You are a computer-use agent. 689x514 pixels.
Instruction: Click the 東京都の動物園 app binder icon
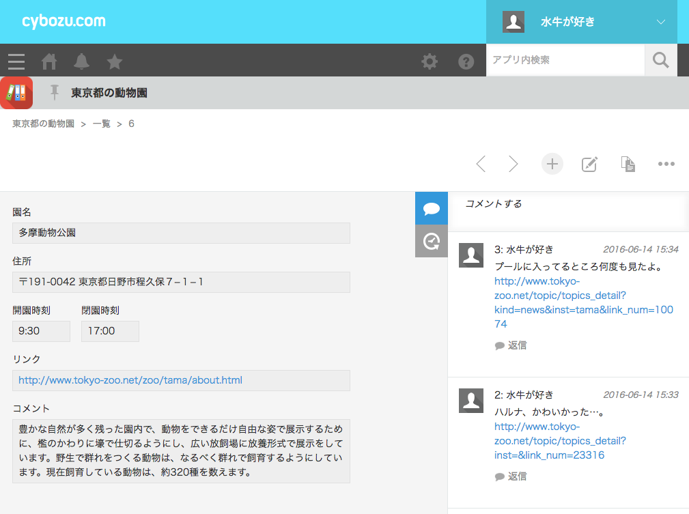pyautogui.click(x=16, y=93)
